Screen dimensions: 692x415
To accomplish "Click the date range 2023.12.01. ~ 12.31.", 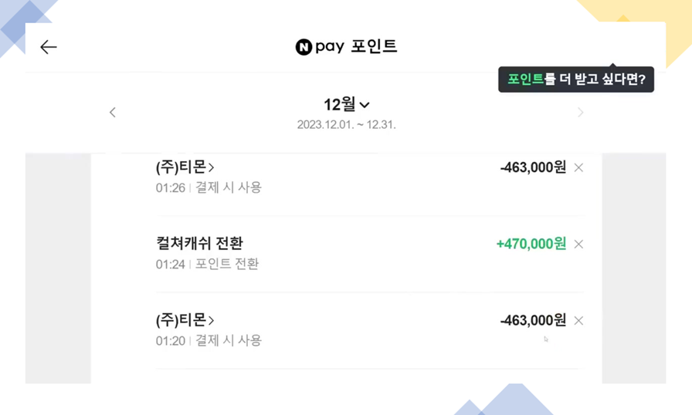I will 347,125.
